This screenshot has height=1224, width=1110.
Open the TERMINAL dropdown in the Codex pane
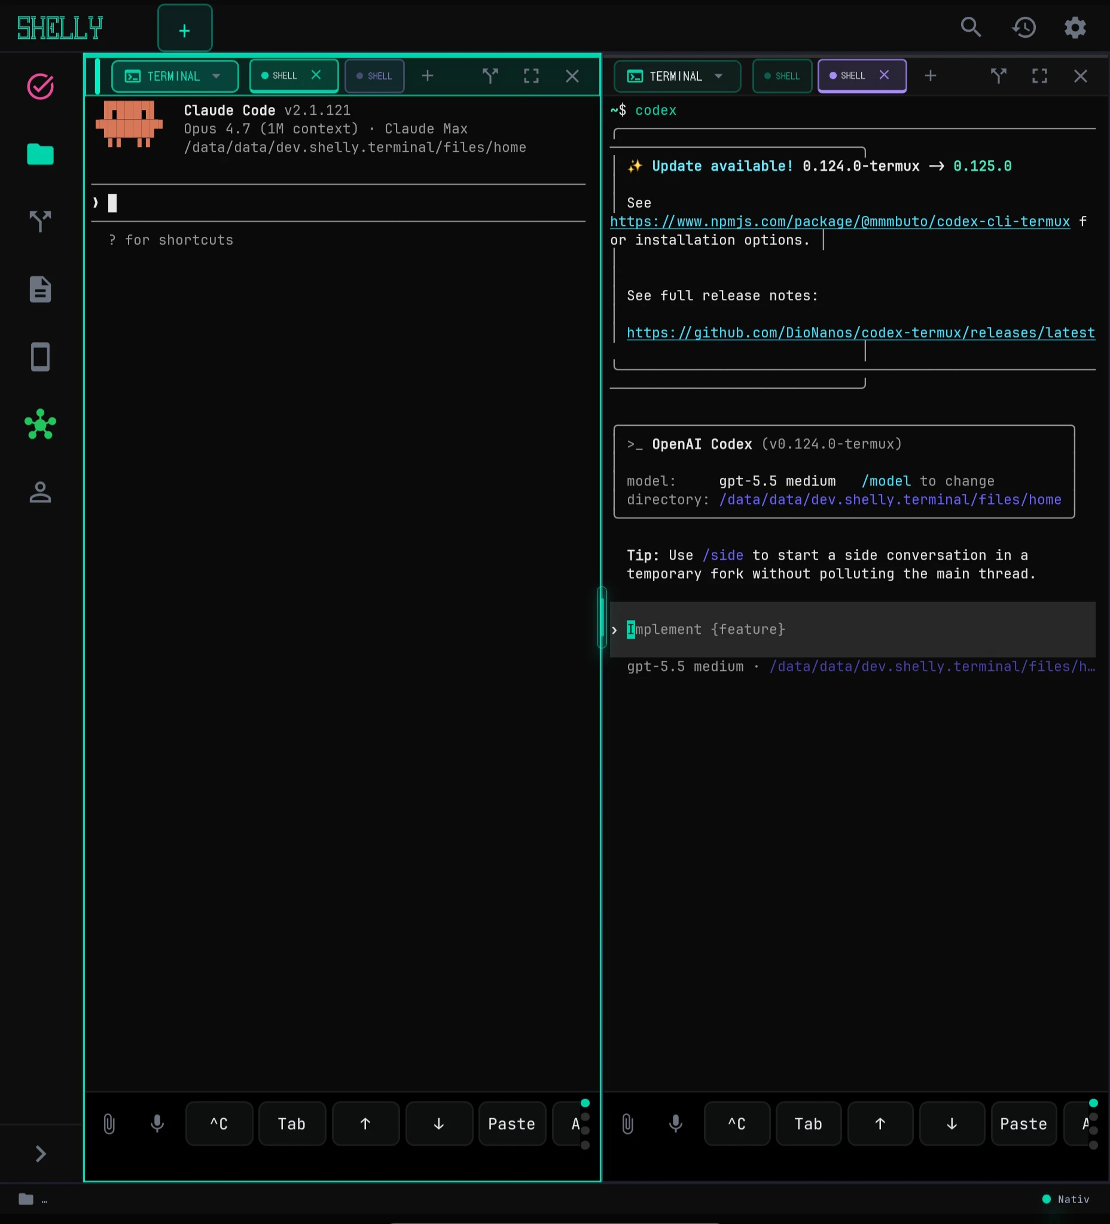677,76
